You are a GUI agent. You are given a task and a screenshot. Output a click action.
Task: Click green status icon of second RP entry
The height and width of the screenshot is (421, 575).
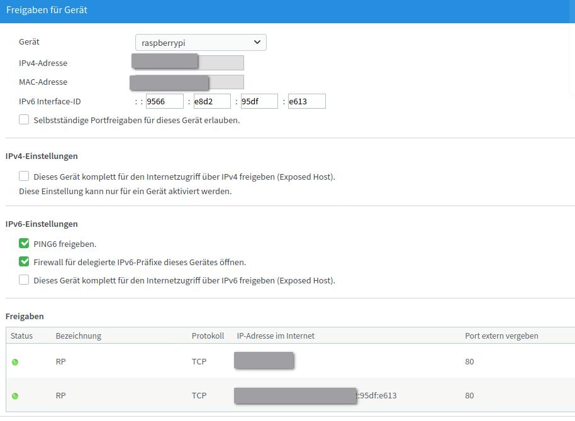pyautogui.click(x=15, y=396)
